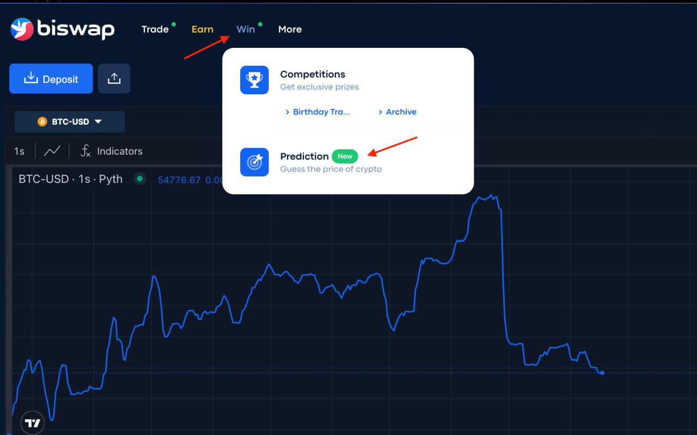Click the withdraw upload icon beside Deposit

click(114, 78)
